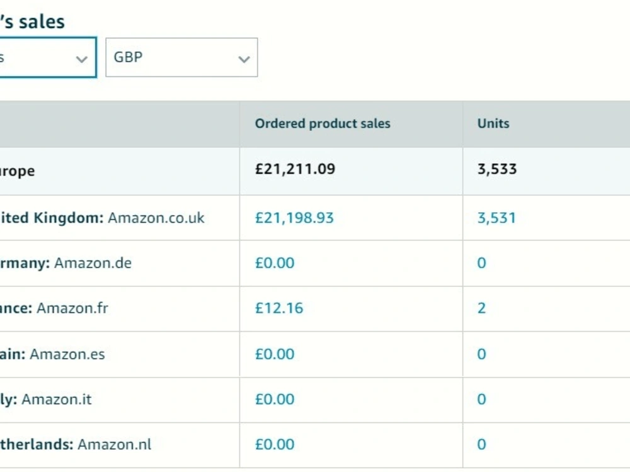630x472 pixels.
Task: Open United Kingdom units 3,531 link
Action: pos(496,218)
